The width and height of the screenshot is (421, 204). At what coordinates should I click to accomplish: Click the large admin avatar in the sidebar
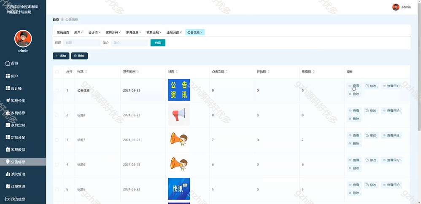pos(23,39)
